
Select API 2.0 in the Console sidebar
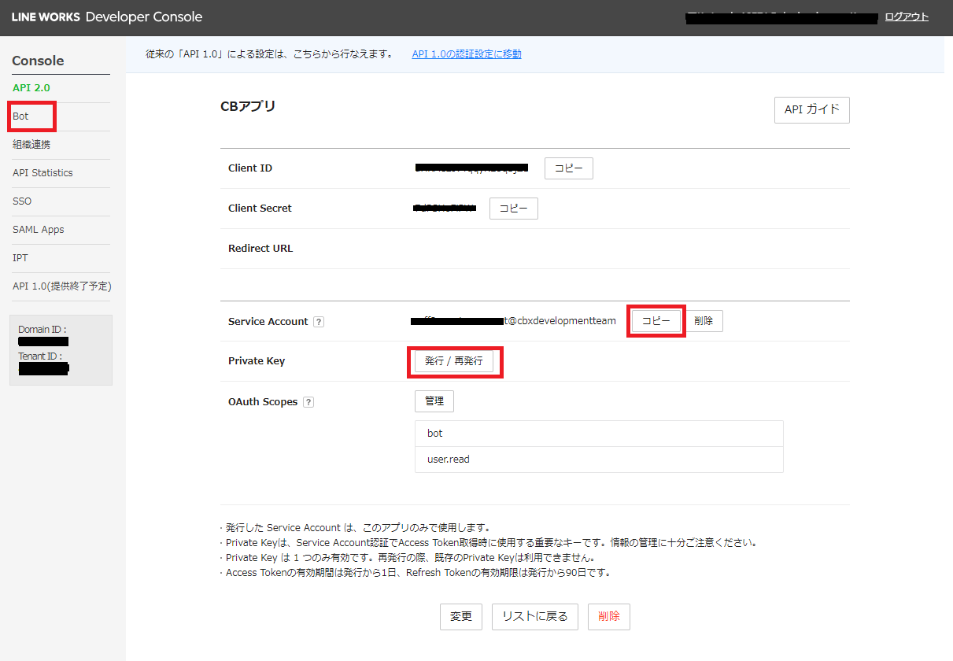pos(31,87)
